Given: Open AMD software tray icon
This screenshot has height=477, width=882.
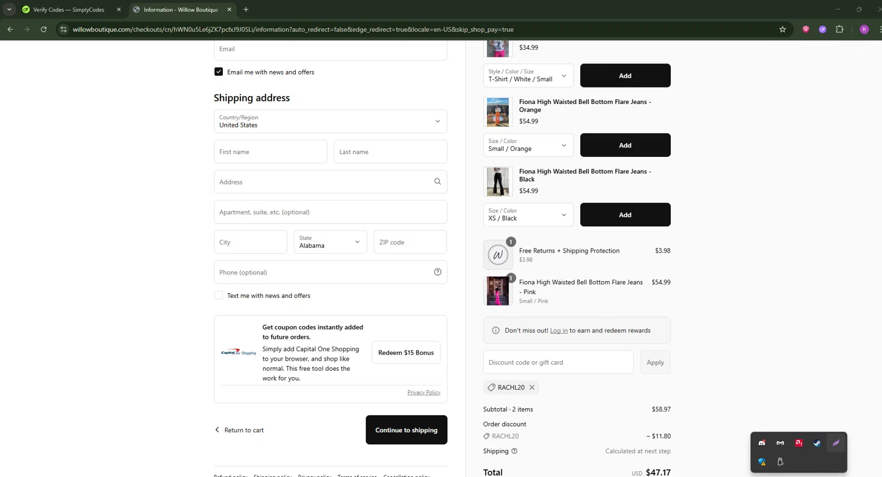Looking at the screenshot, I should point(799,443).
